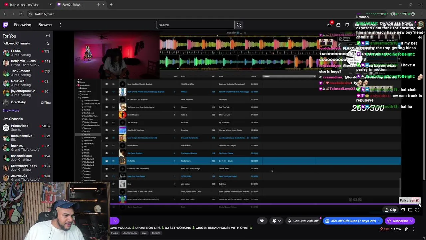The height and width of the screenshot is (240, 426).
Task: Open itschin0_ channel
Action: (27, 148)
